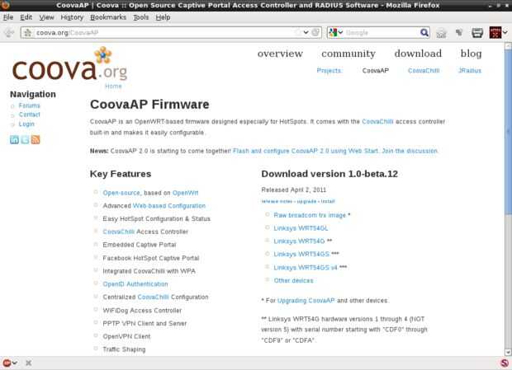Click the dark red add-on toolbar icon
Viewport: 512px width, 370px height.
tap(495, 33)
